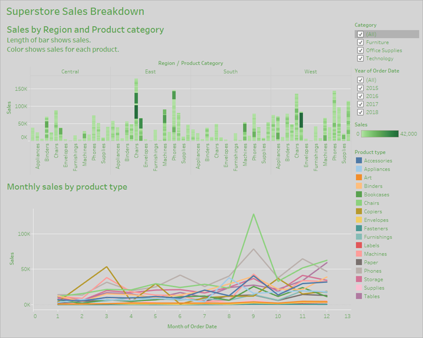Select the South region header
This screenshot has height=338, width=423.
(231, 72)
